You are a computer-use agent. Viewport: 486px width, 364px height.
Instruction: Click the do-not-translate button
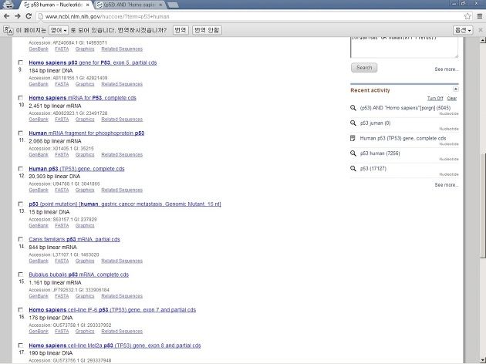(x=207, y=30)
